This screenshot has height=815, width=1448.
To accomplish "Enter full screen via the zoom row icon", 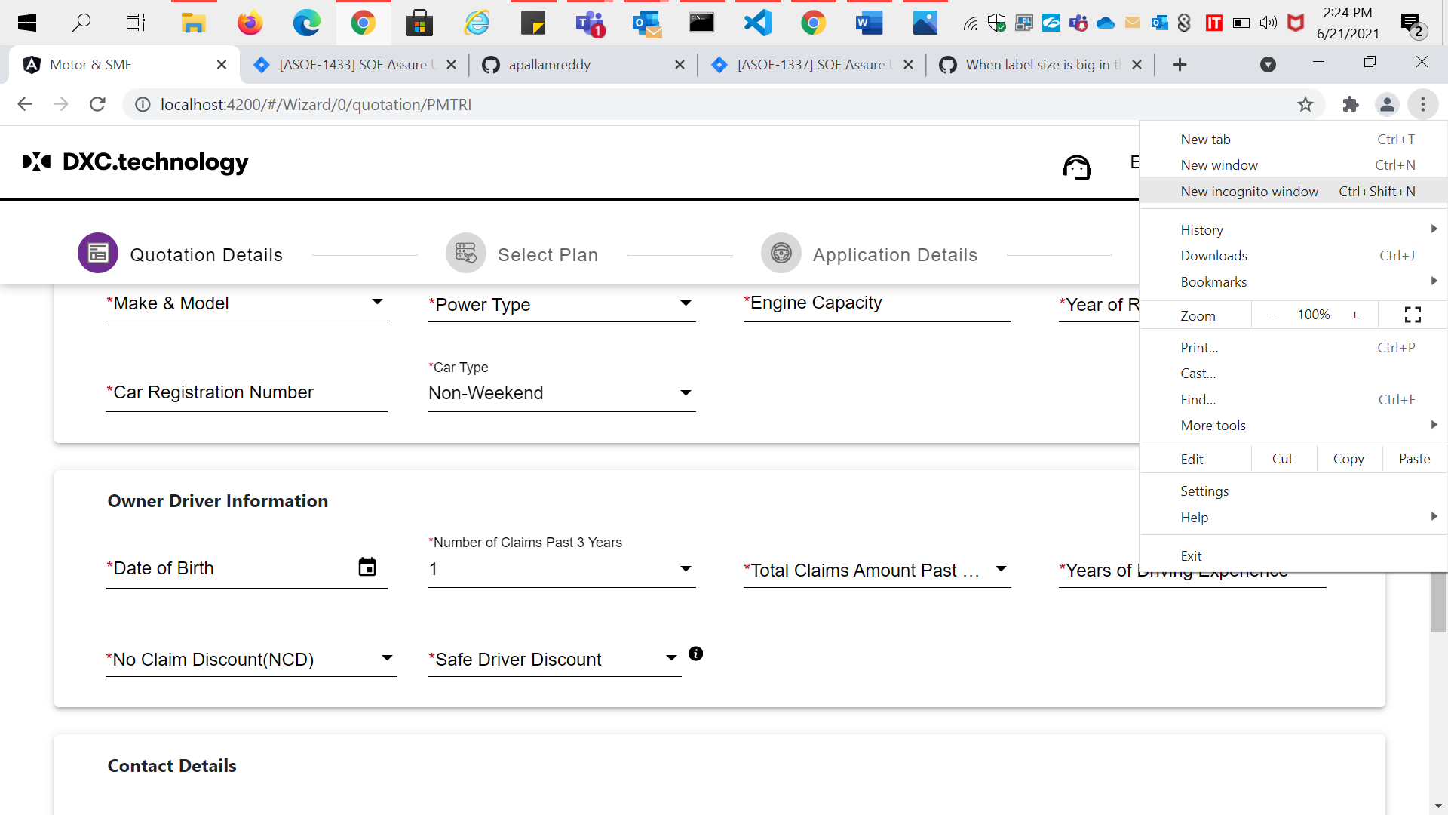I will point(1413,315).
